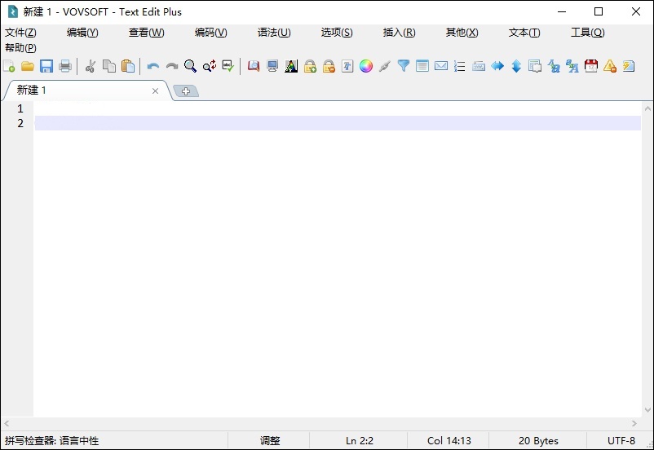This screenshot has width=654, height=450.
Task: Click the red book magnifier icon
Action: tap(253, 66)
